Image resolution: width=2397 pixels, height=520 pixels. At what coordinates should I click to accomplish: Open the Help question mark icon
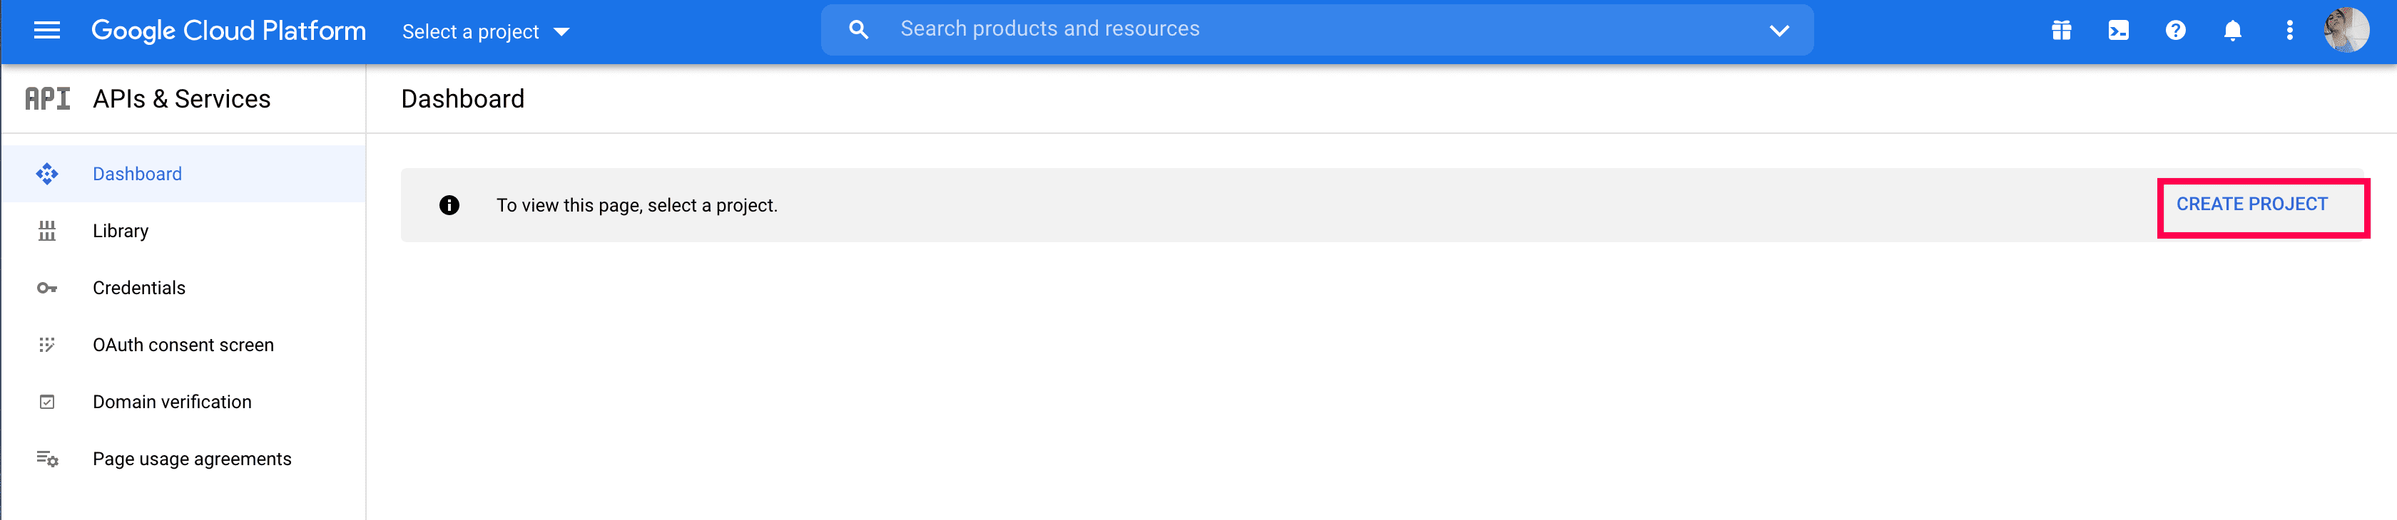2174,31
